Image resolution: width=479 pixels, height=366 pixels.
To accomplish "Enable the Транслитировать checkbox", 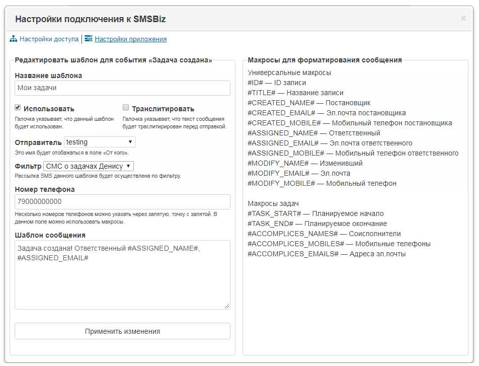I will (126, 107).
